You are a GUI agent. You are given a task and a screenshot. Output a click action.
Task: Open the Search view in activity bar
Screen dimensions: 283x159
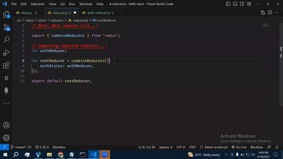click(x=6, y=39)
